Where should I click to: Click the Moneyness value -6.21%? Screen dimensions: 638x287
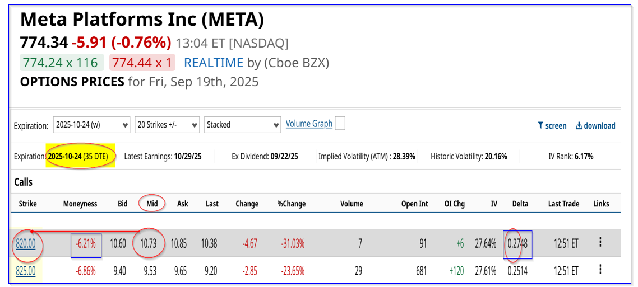click(85, 243)
